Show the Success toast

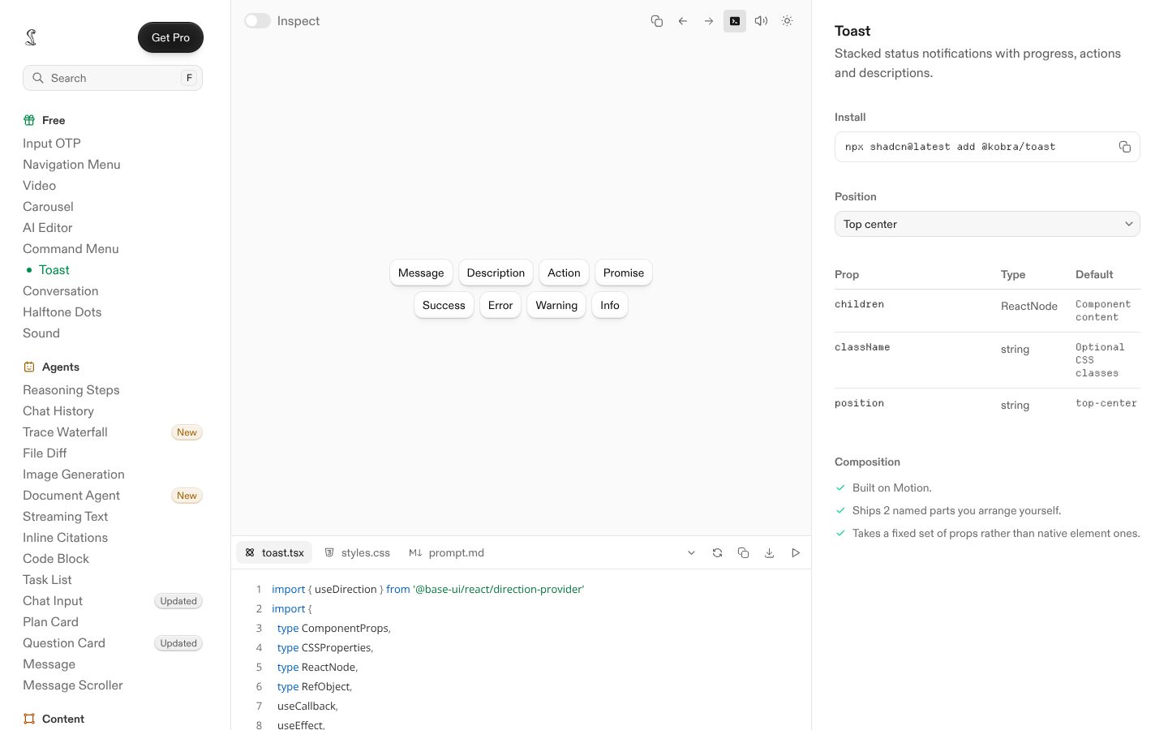[444, 305]
